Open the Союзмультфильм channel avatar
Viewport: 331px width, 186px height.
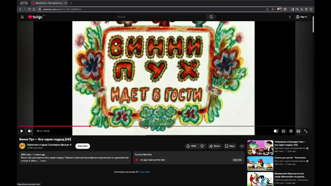[x=22, y=146]
